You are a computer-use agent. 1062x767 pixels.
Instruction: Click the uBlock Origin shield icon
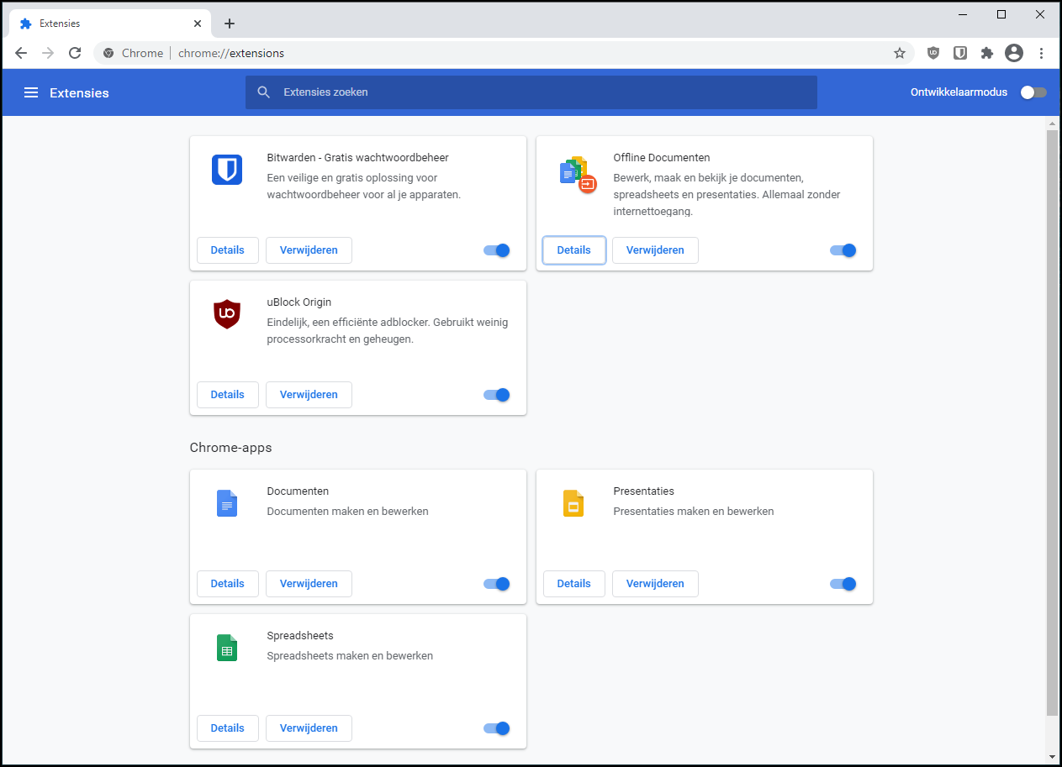point(227,314)
